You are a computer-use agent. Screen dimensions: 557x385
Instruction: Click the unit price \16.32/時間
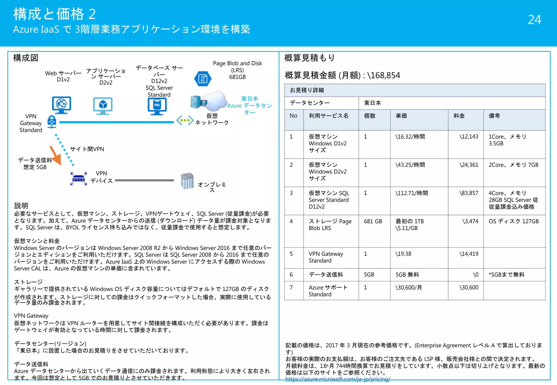coord(410,137)
